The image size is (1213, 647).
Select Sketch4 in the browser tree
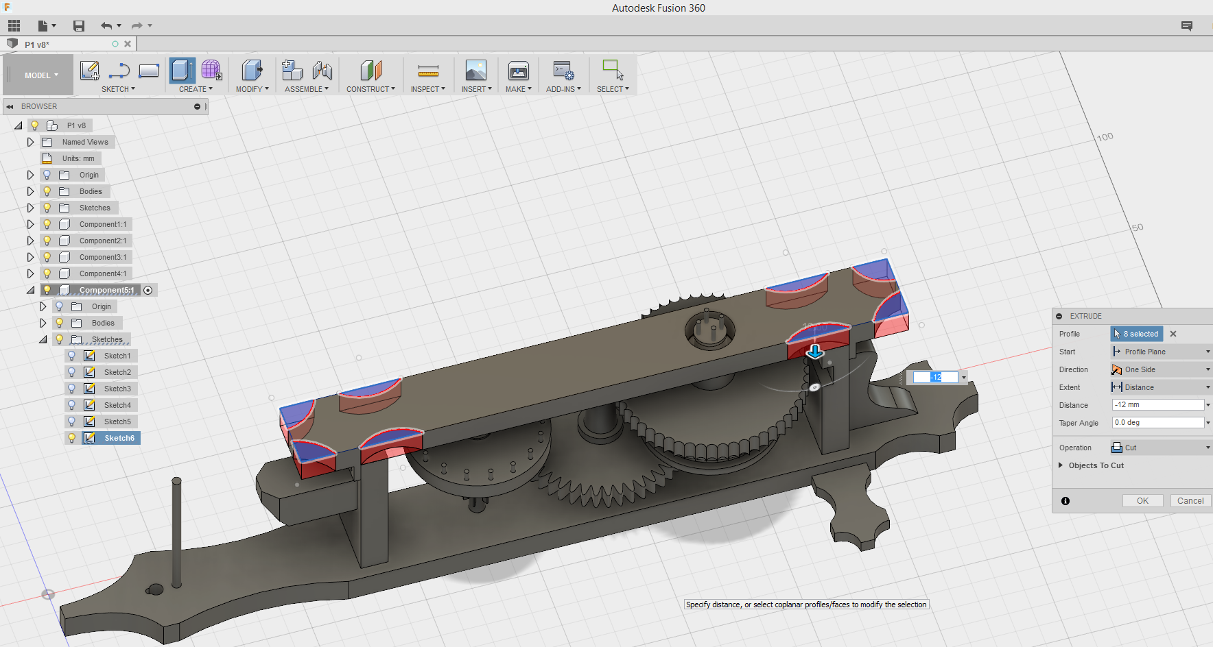pyautogui.click(x=117, y=405)
